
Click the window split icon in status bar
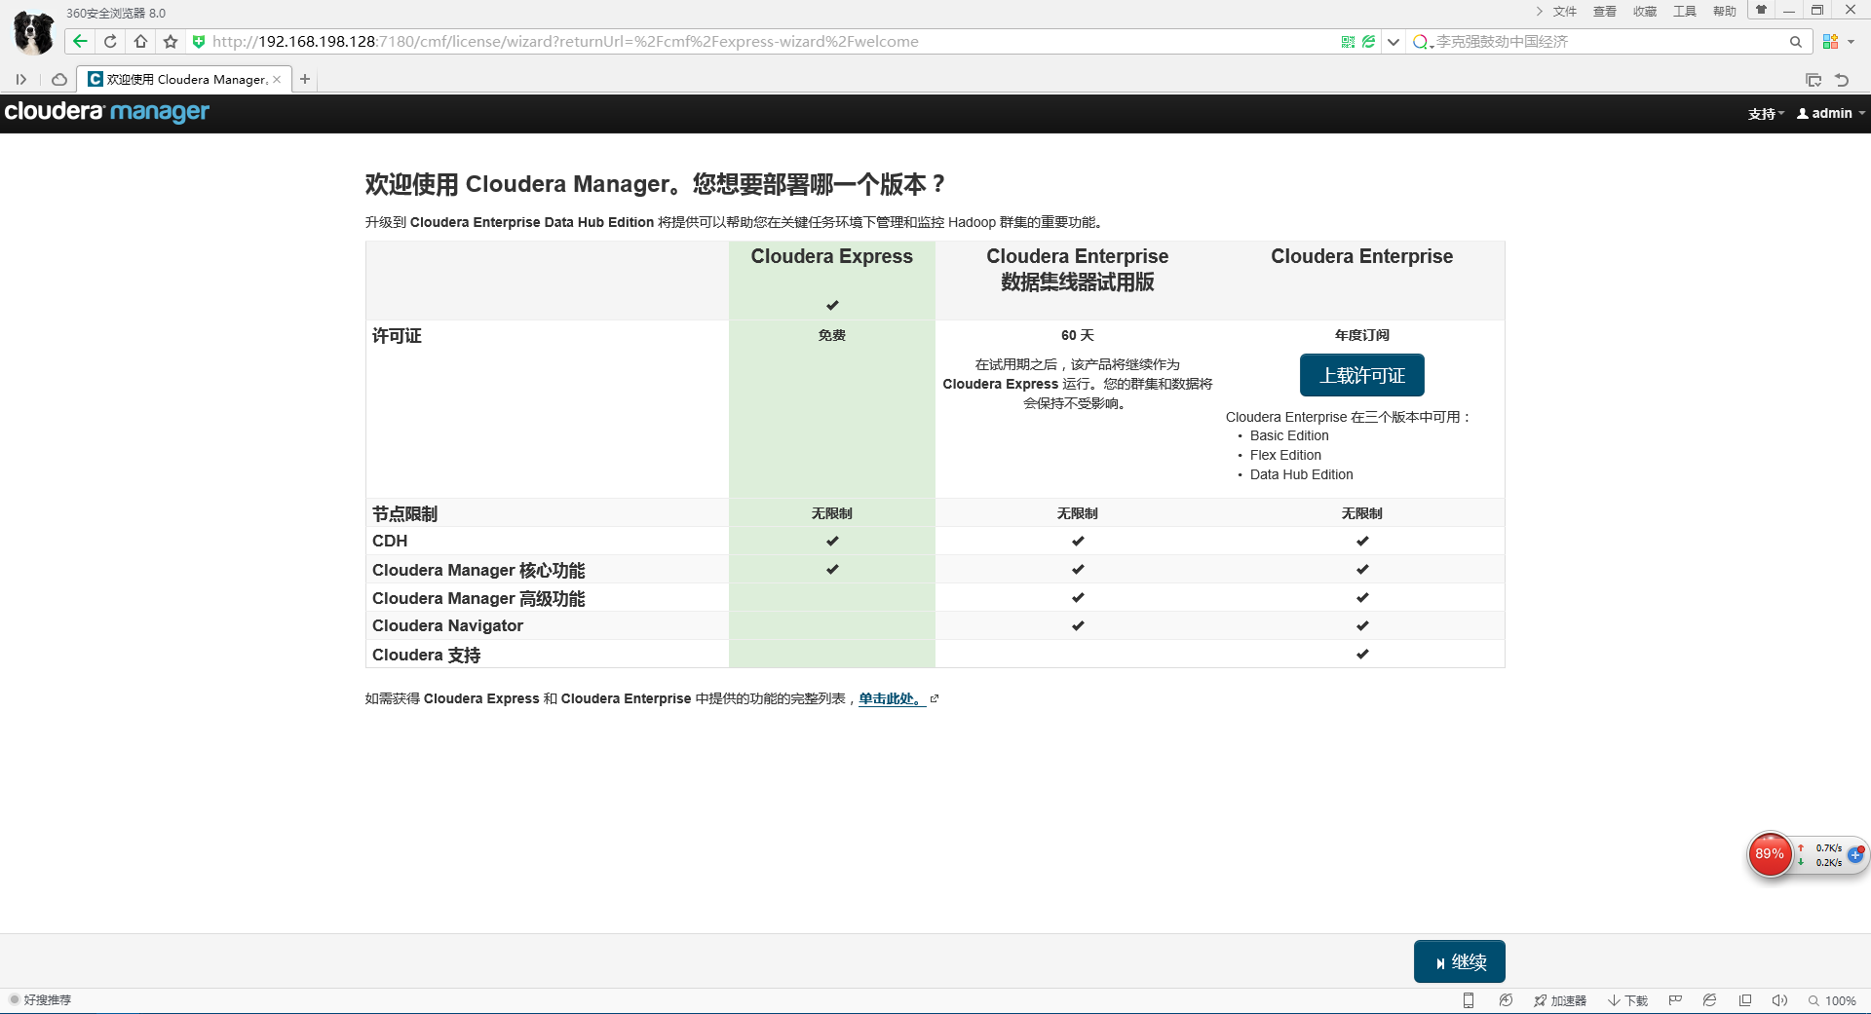coord(1745,1000)
